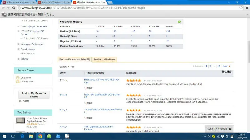Open Others category

(x=24, y=59)
